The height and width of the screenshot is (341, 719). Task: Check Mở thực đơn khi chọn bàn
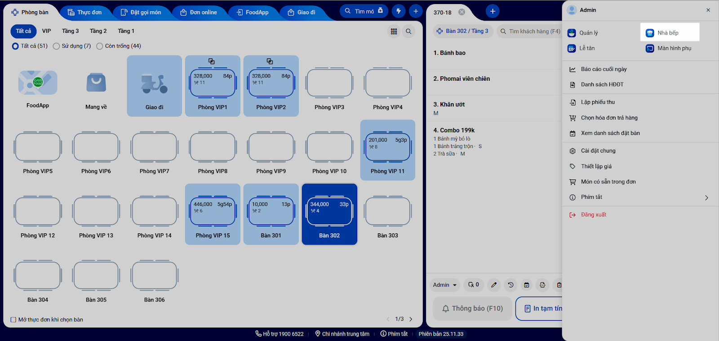click(x=13, y=320)
